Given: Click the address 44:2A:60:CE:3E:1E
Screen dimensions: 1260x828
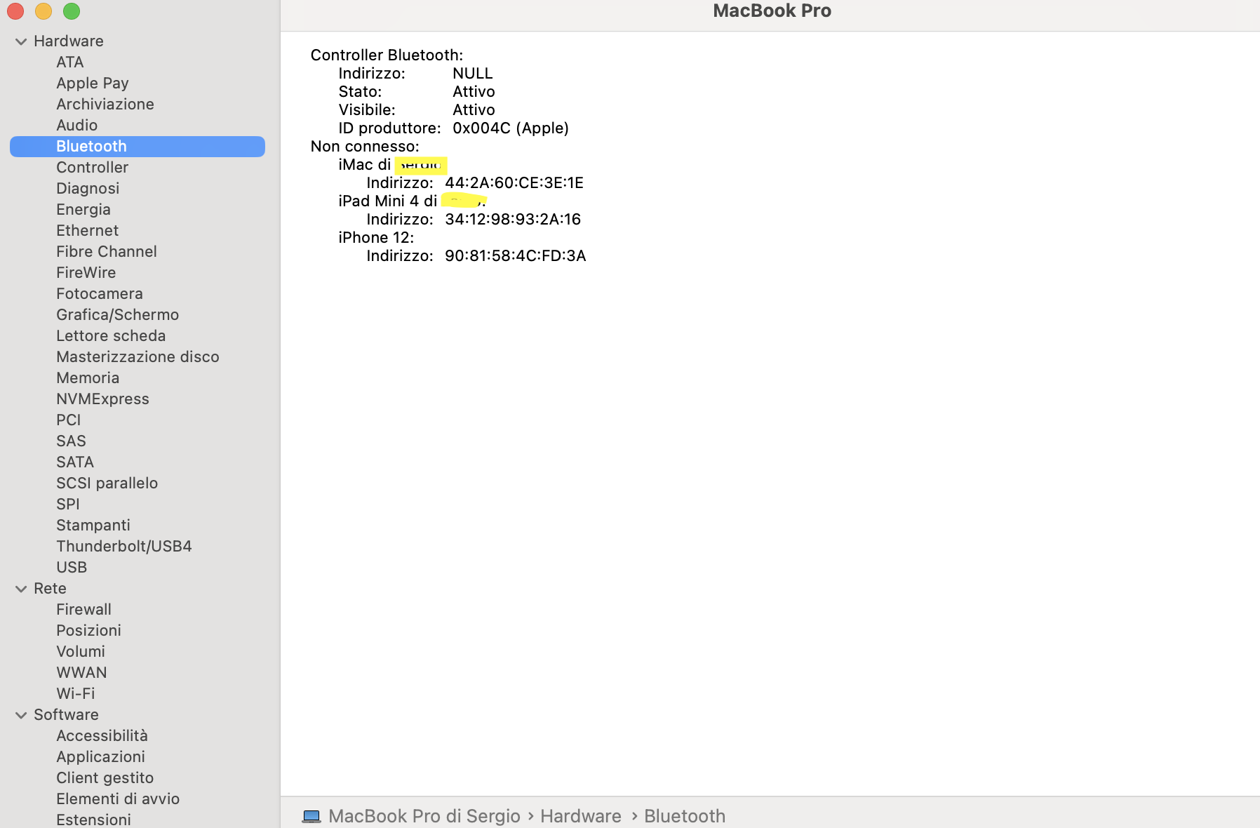Looking at the screenshot, I should [x=514, y=183].
